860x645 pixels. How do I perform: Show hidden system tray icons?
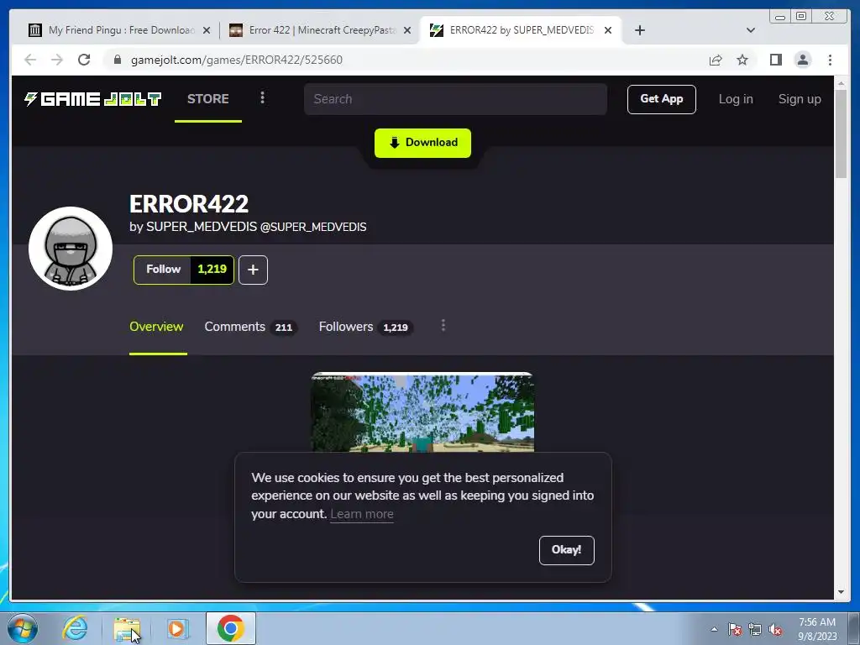click(714, 629)
